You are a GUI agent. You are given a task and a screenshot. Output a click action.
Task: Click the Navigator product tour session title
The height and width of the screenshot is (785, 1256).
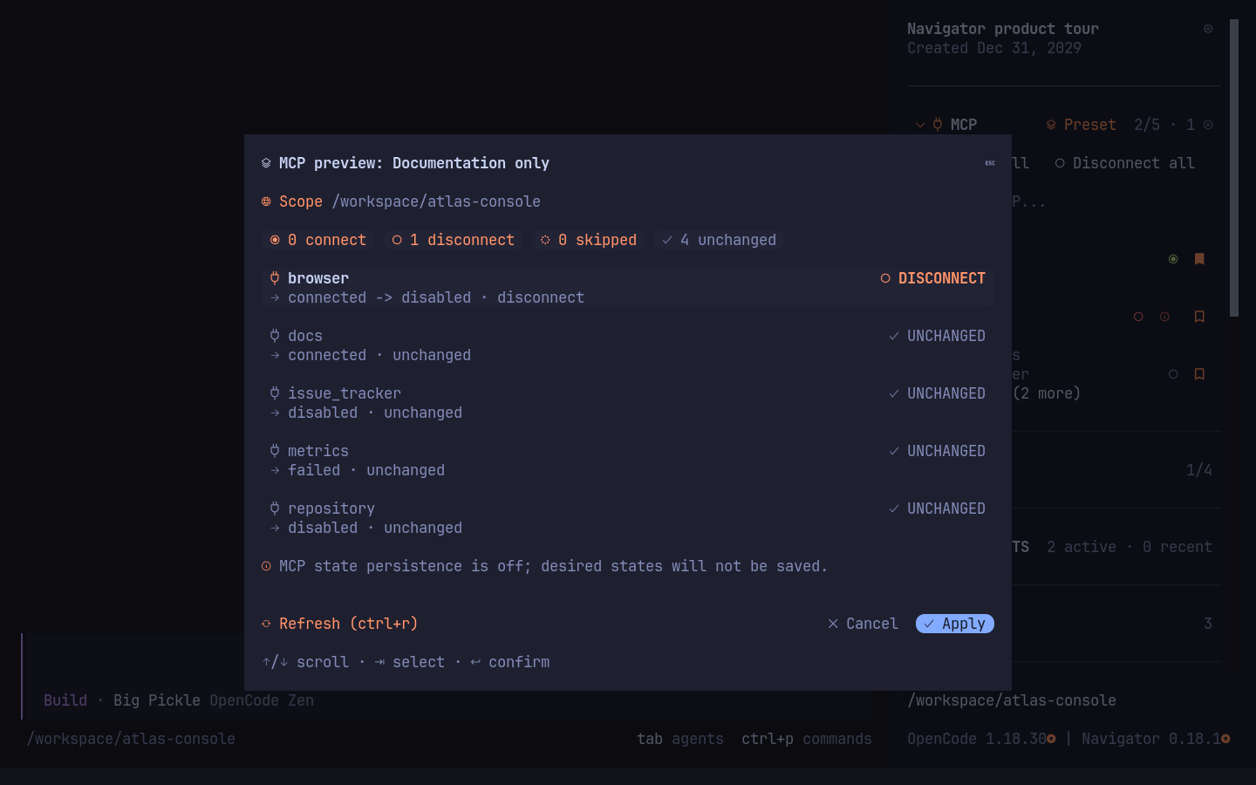[1003, 29]
